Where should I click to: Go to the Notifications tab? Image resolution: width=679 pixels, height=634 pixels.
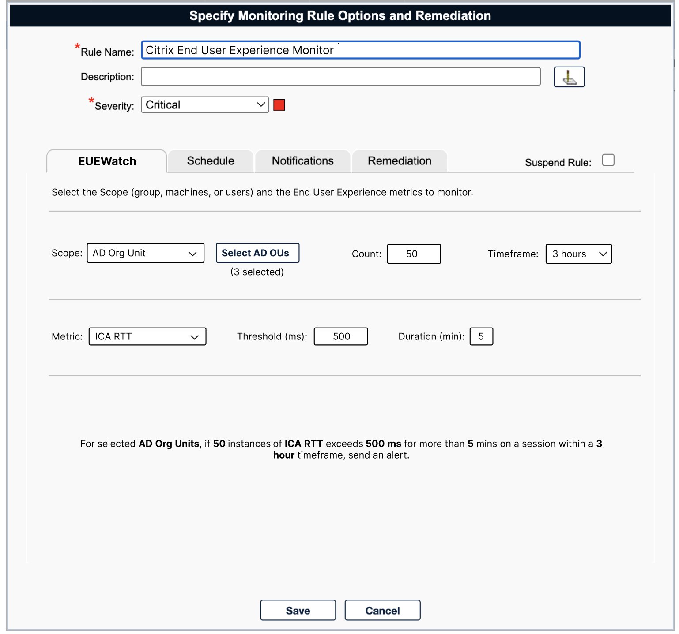click(303, 161)
